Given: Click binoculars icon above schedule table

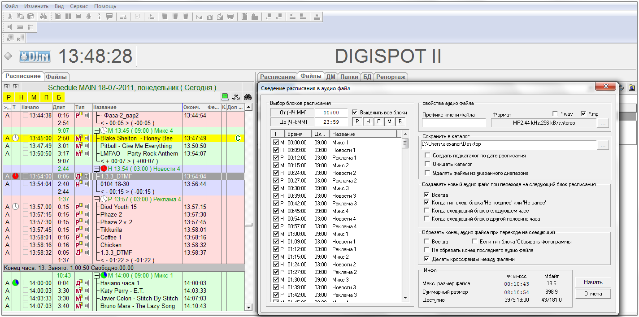Looking at the screenshot, I should (247, 97).
